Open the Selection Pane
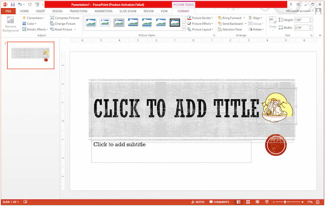The height and width of the screenshot is (206, 325). (230, 29)
